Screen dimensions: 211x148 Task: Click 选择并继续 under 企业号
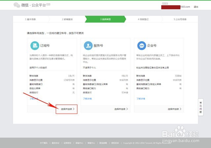pyautogui.click(x=173, y=109)
